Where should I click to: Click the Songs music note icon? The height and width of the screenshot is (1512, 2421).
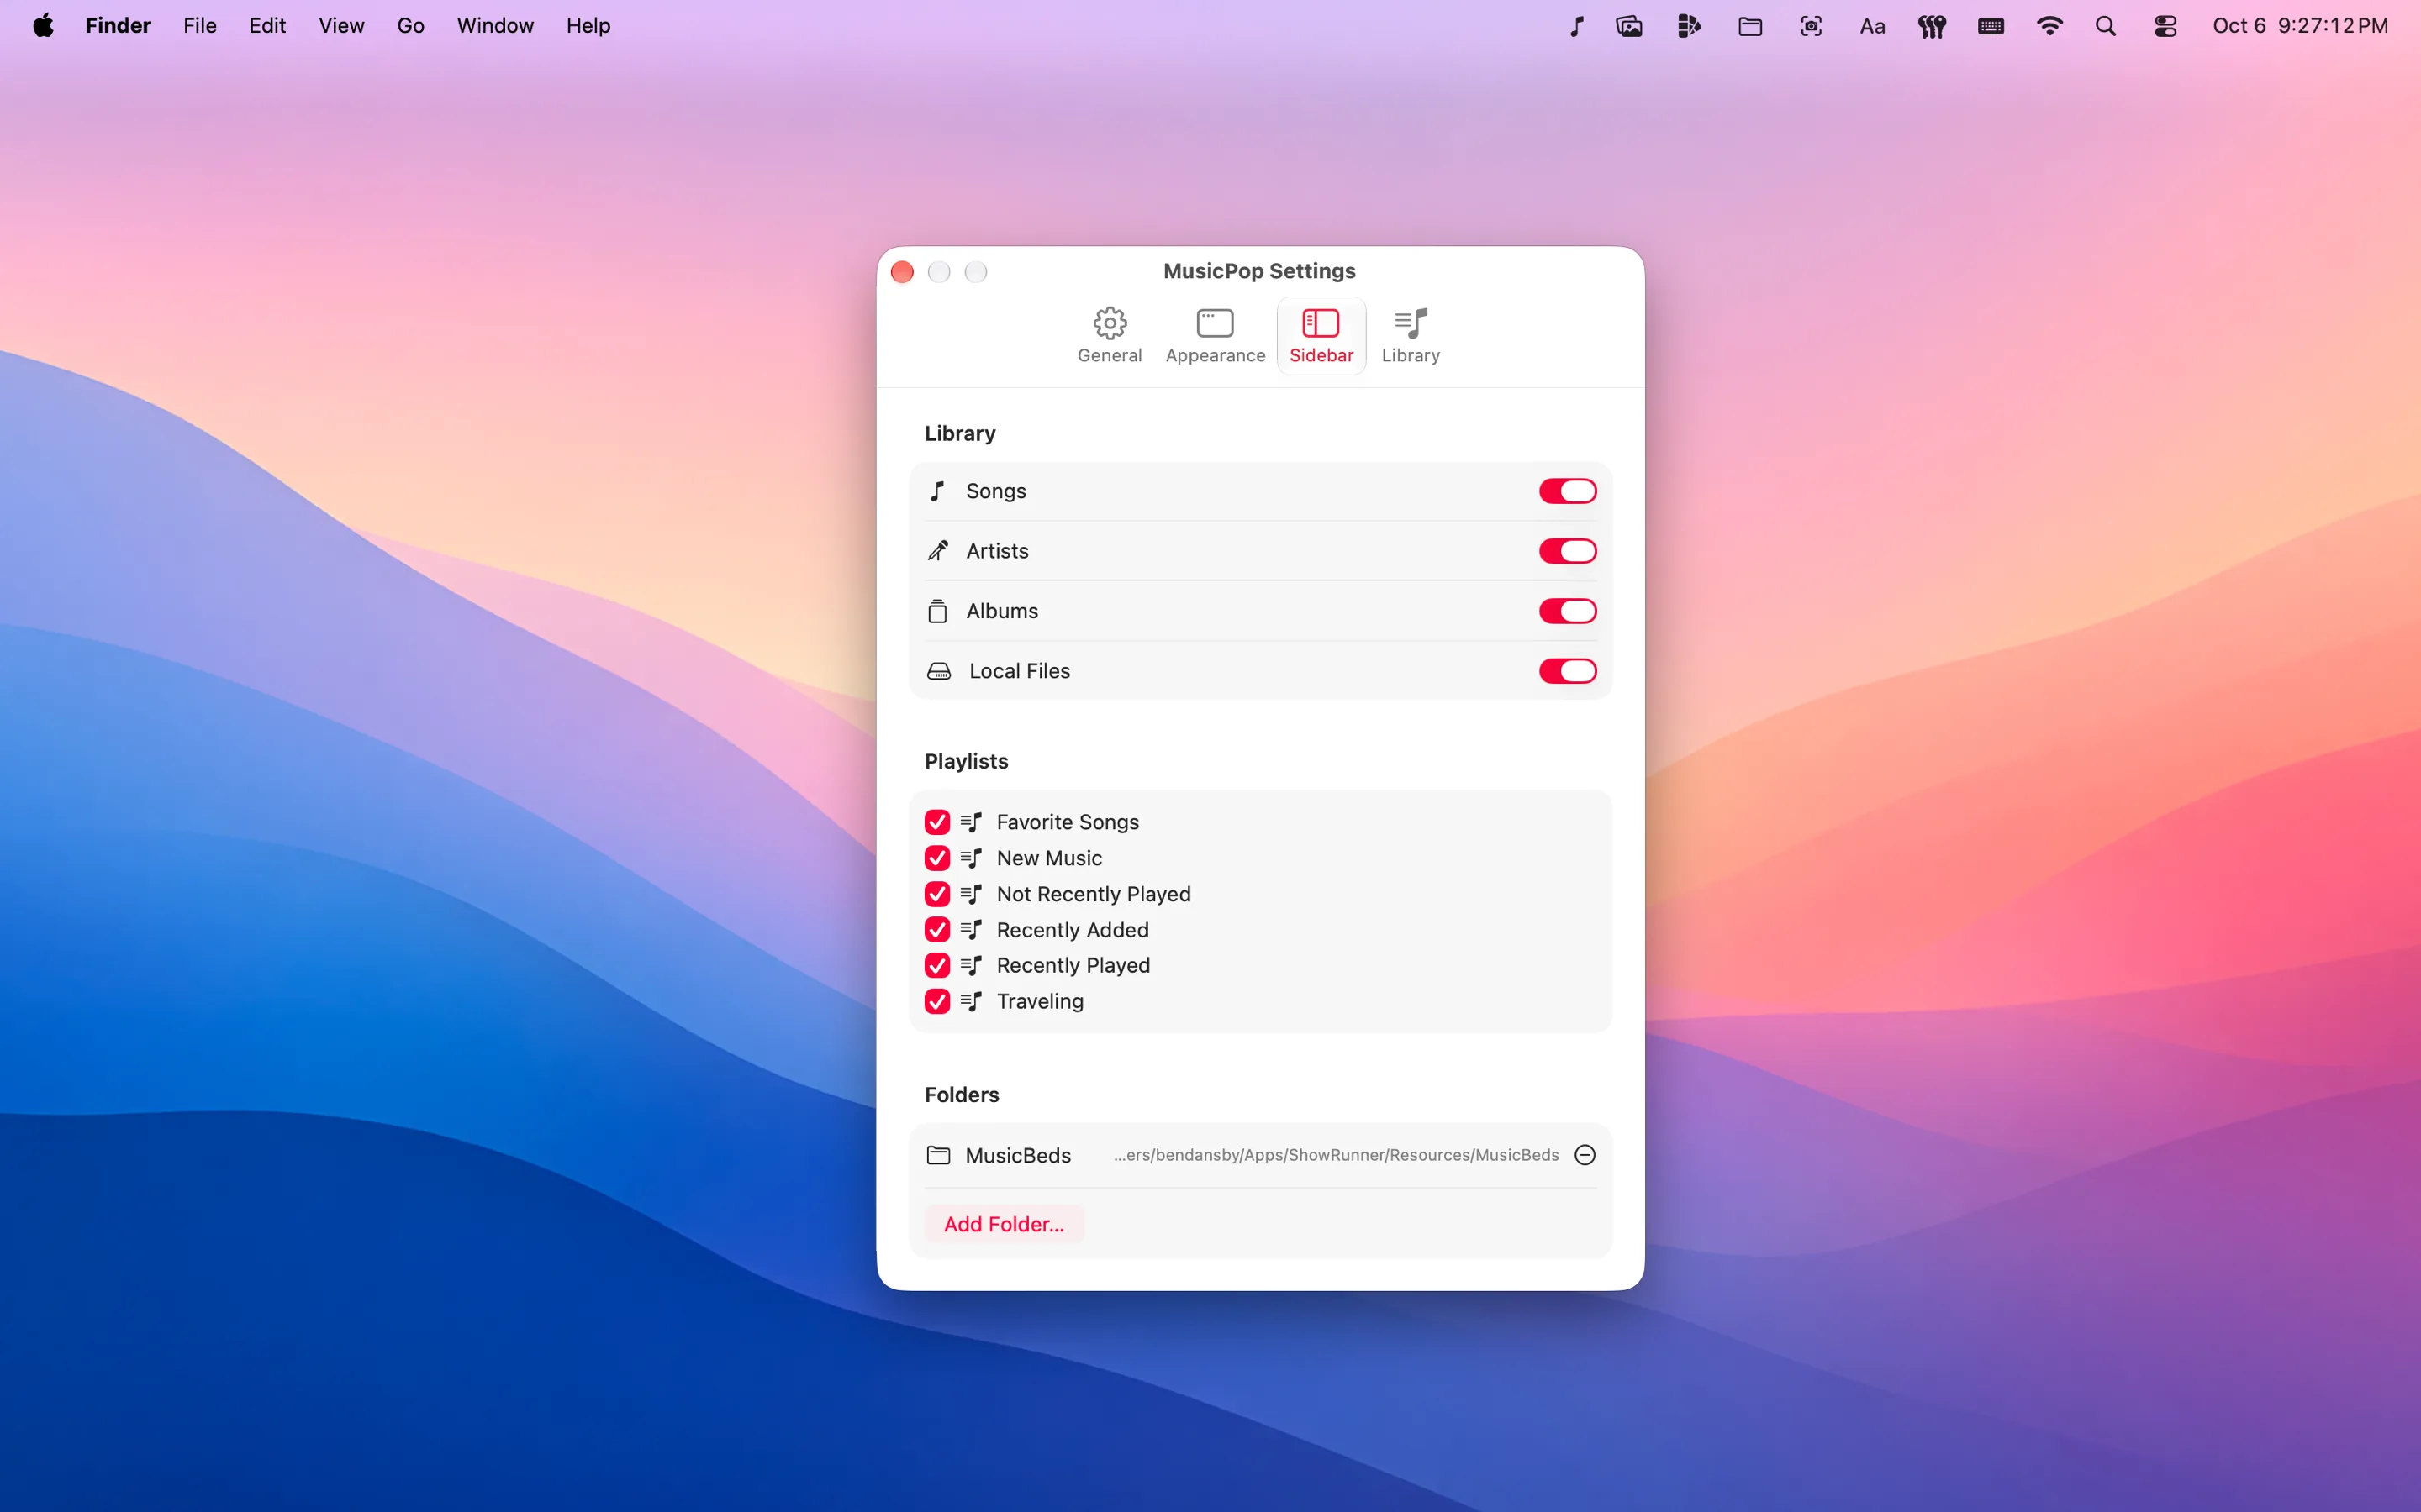pos(937,491)
